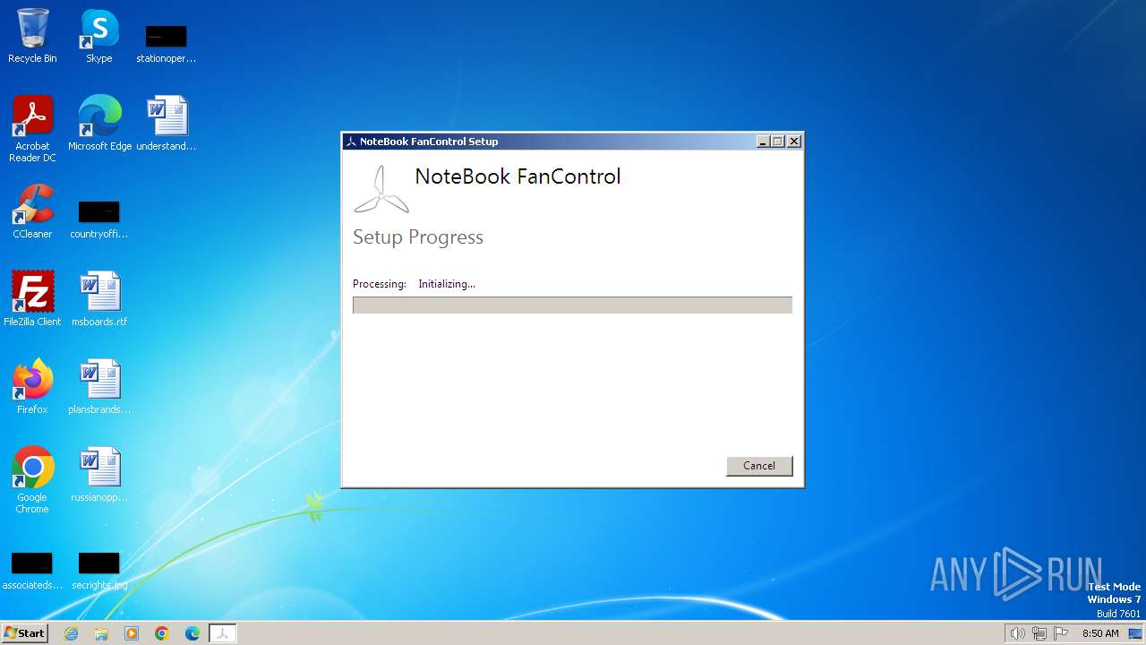This screenshot has width=1146, height=645.
Task: Select the countryoffi... desktop file
Action: [x=99, y=219]
